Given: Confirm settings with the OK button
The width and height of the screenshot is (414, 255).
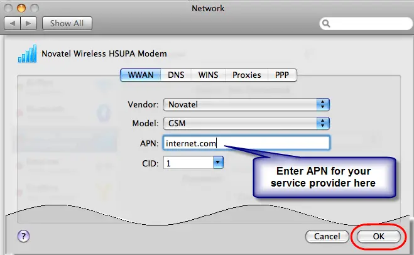Looking at the screenshot, I should pyautogui.click(x=379, y=236).
